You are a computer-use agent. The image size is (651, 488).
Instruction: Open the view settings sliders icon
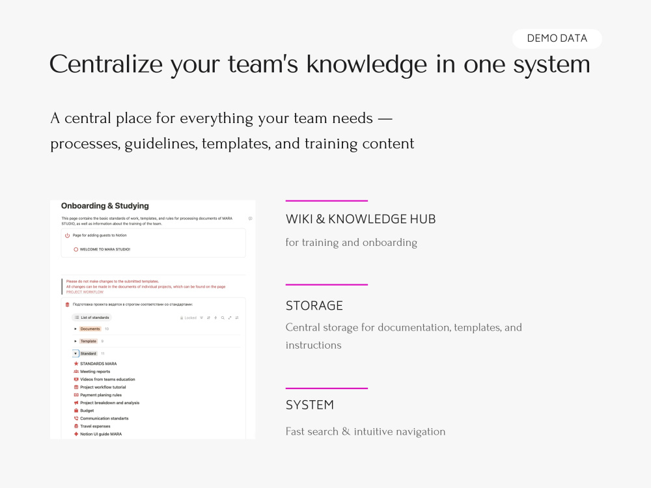(237, 318)
